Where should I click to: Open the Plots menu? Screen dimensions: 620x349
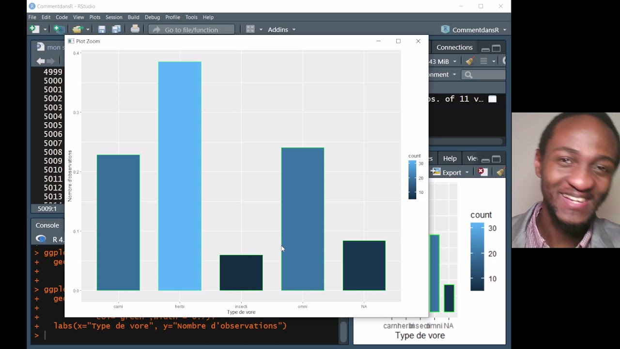point(95,17)
